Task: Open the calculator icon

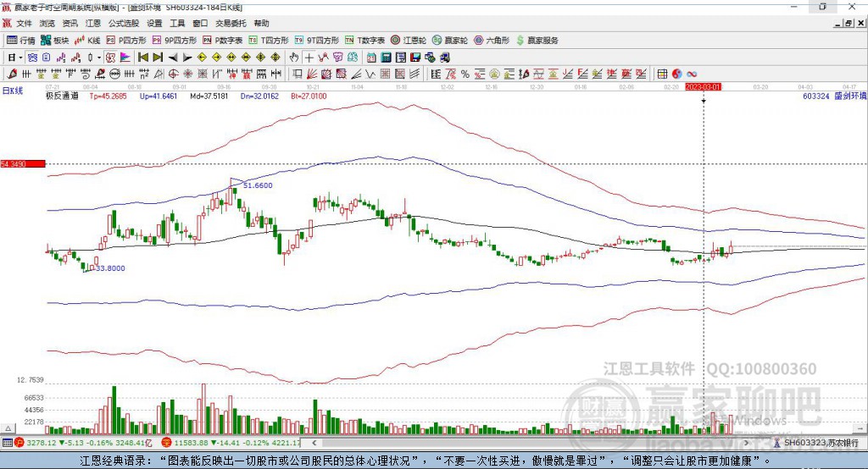Action: point(386,58)
